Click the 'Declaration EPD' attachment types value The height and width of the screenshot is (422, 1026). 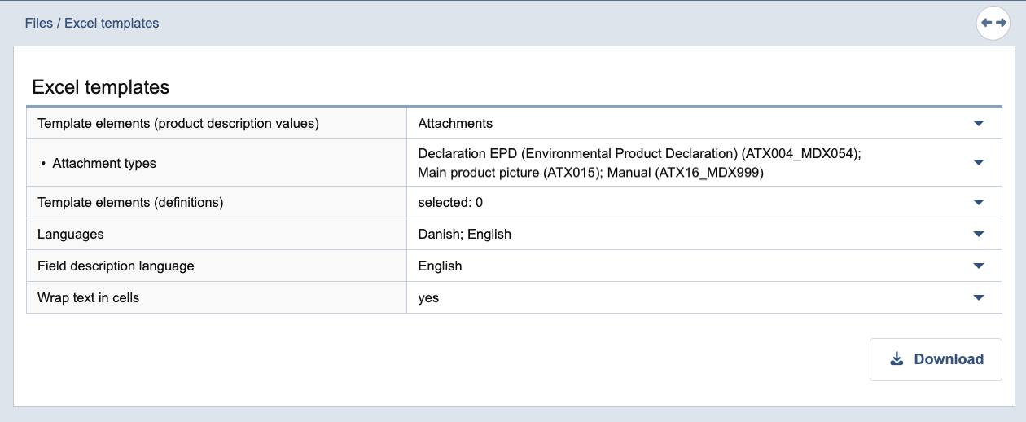[639, 163]
